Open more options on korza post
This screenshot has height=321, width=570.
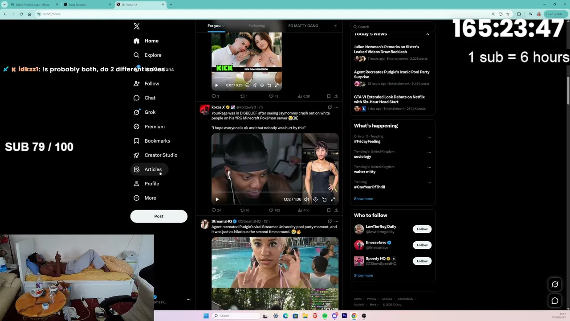click(336, 107)
